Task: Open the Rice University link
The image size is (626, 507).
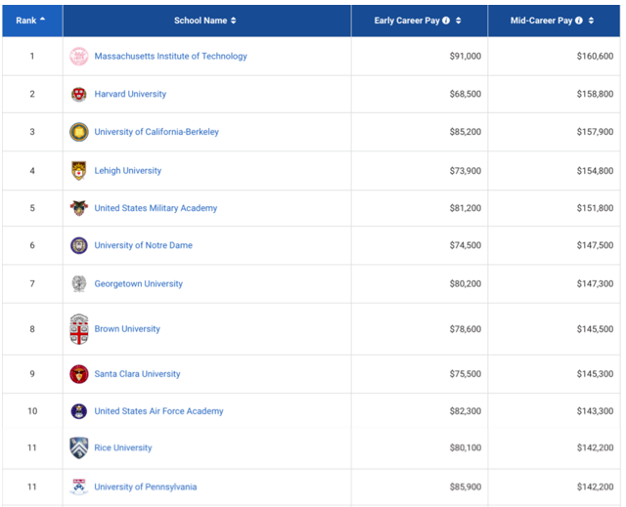Action: 123,447
